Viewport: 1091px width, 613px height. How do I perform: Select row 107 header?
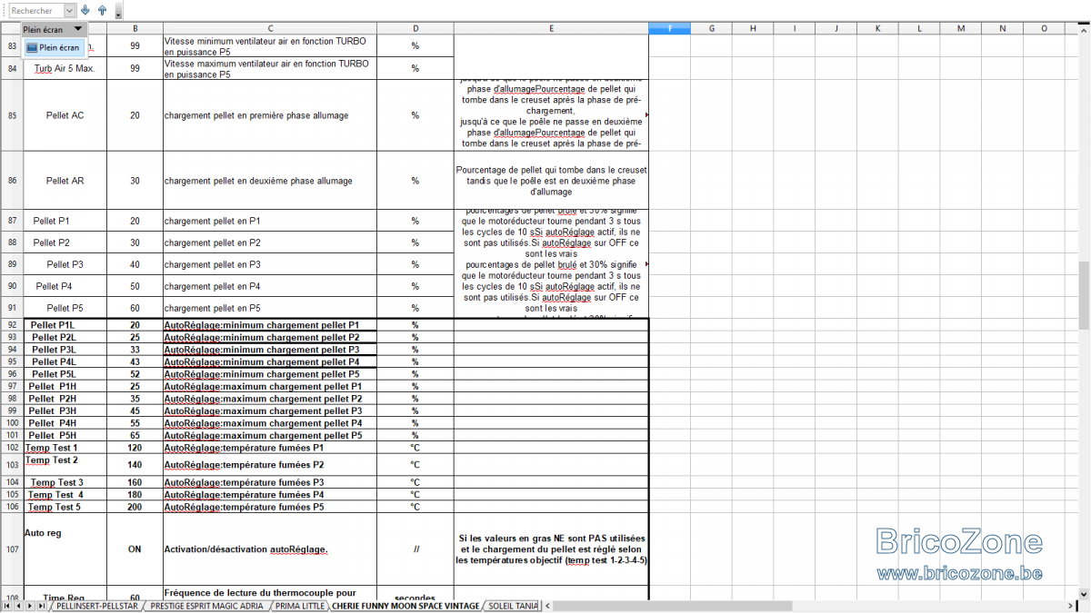tap(12, 549)
